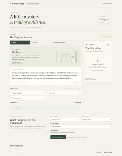The width and height of the screenshot is (122, 156).
Task: Switch to the Archive room tab
Action: (x=41, y=42)
